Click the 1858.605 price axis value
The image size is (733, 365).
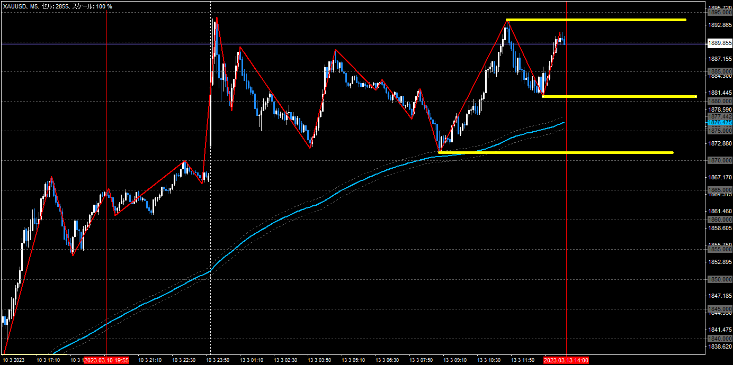click(720, 228)
